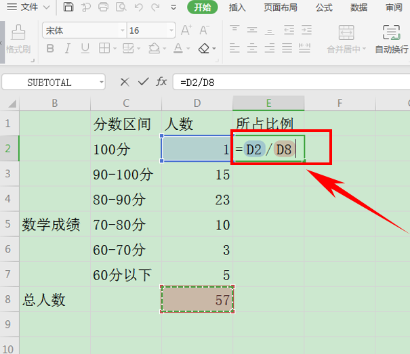Open the 文件 menu
Screen dimensions: 410x354
point(28,7)
